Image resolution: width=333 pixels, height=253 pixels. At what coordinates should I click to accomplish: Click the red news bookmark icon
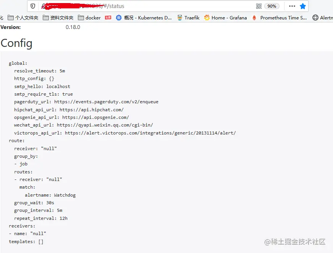pyautogui.click(x=108, y=18)
